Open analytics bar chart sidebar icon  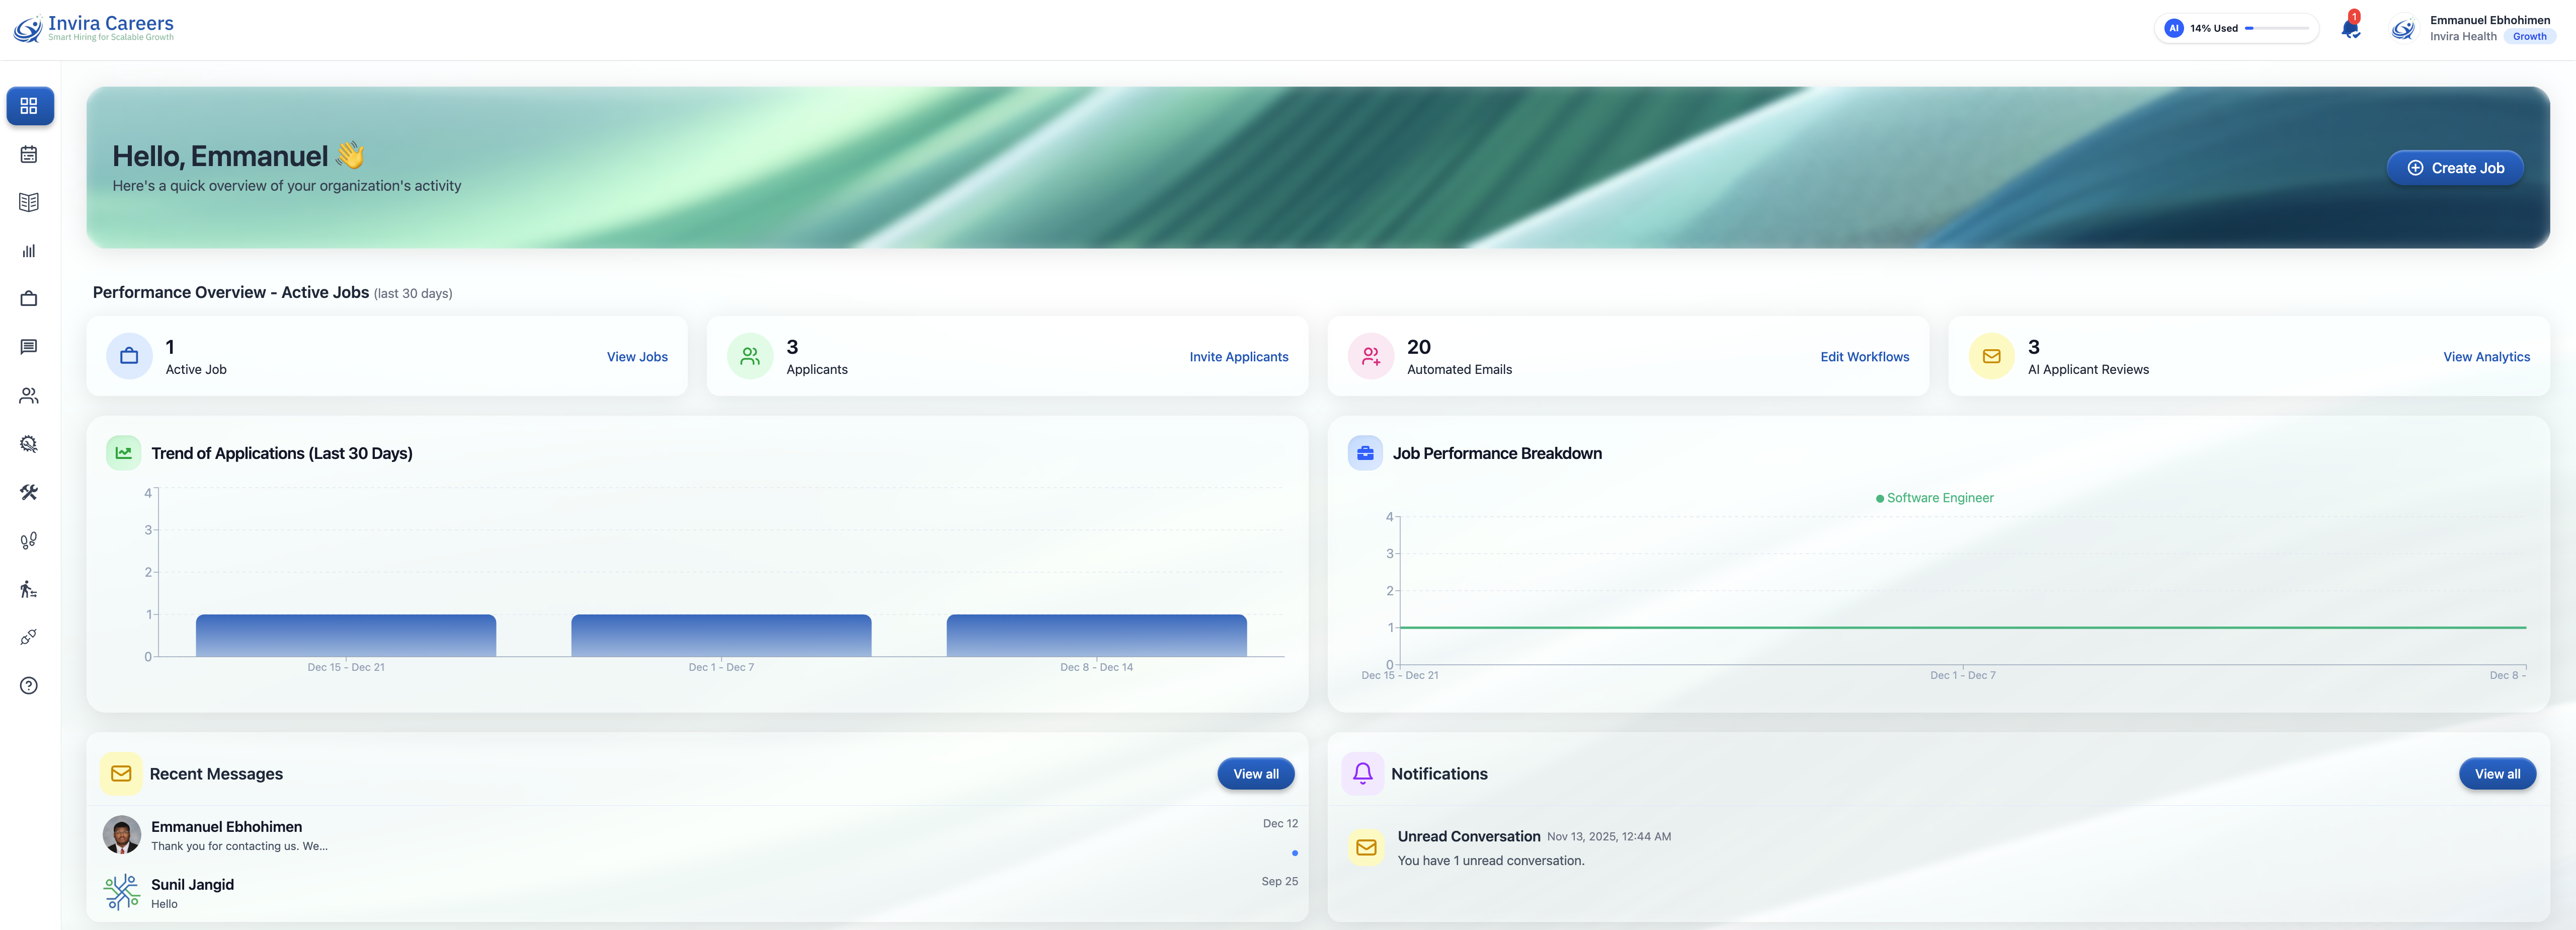(x=29, y=251)
